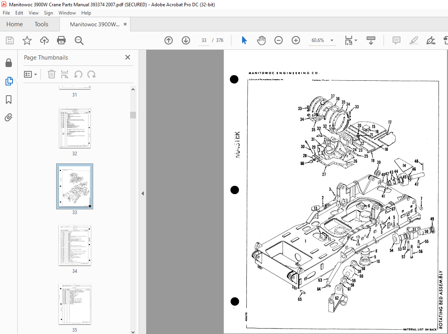Go to next page with down arrow
Screen dimensions: 448x334
pyautogui.click(x=186, y=40)
